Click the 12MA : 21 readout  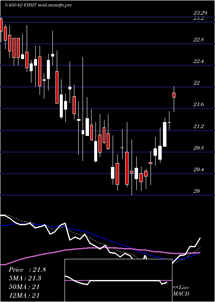point(24,295)
